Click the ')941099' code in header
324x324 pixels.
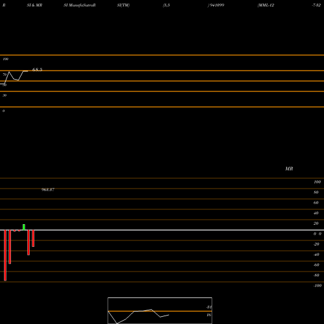[216, 5]
